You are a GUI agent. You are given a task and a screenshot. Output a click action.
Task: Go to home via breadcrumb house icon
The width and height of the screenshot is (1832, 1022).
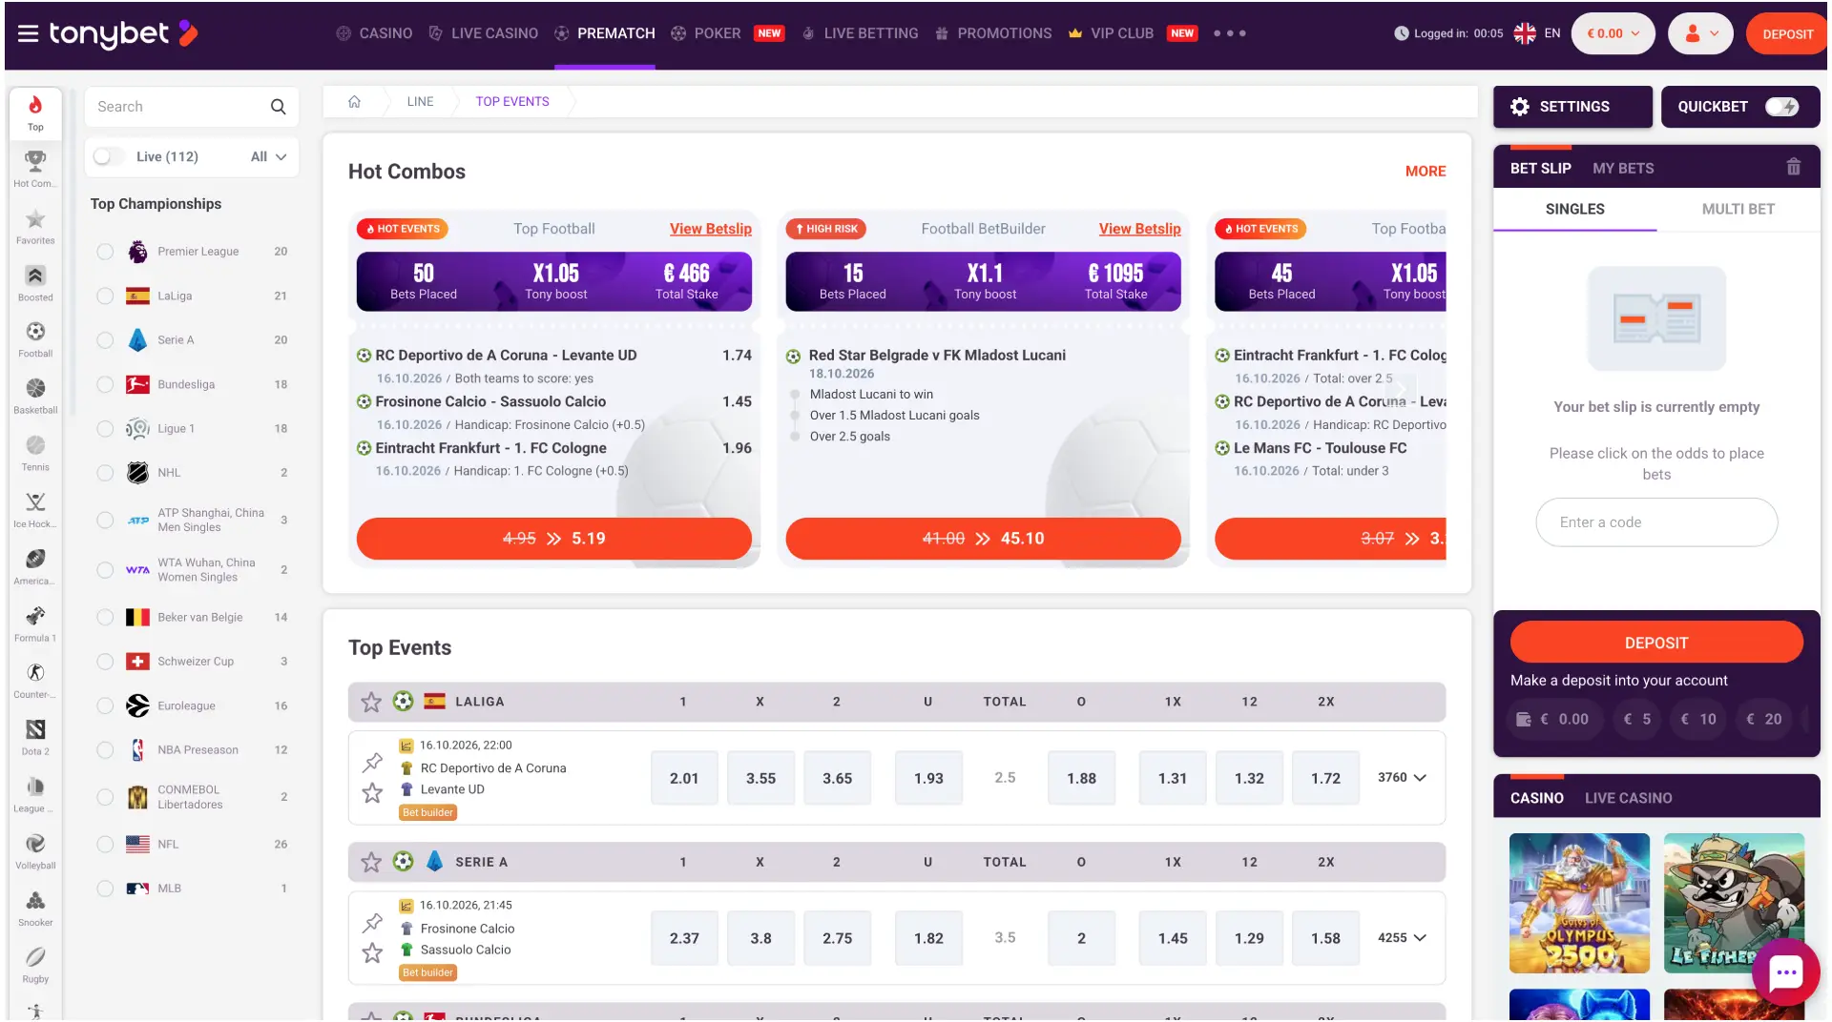point(354,101)
